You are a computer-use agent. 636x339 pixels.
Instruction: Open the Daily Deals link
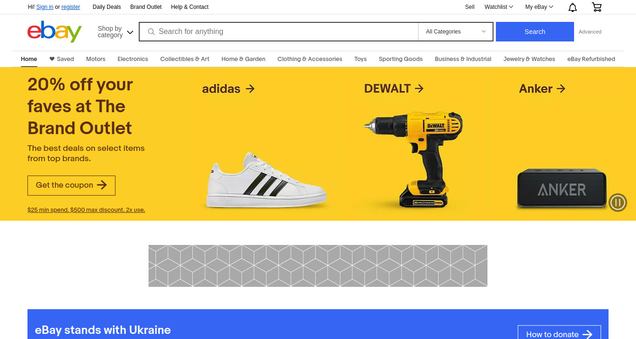click(107, 7)
